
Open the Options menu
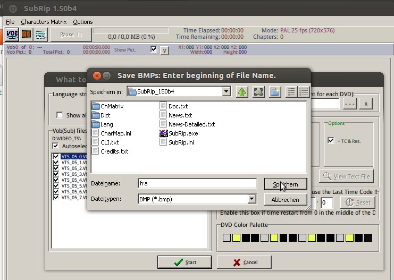83,22
